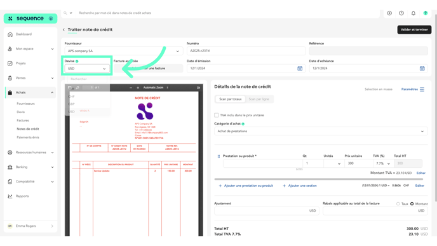
Task: Click the Rabais applicable input field
Action: click(x=375, y=211)
